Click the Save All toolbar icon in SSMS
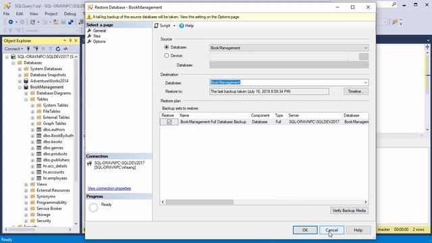The image size is (432, 243). point(71,22)
